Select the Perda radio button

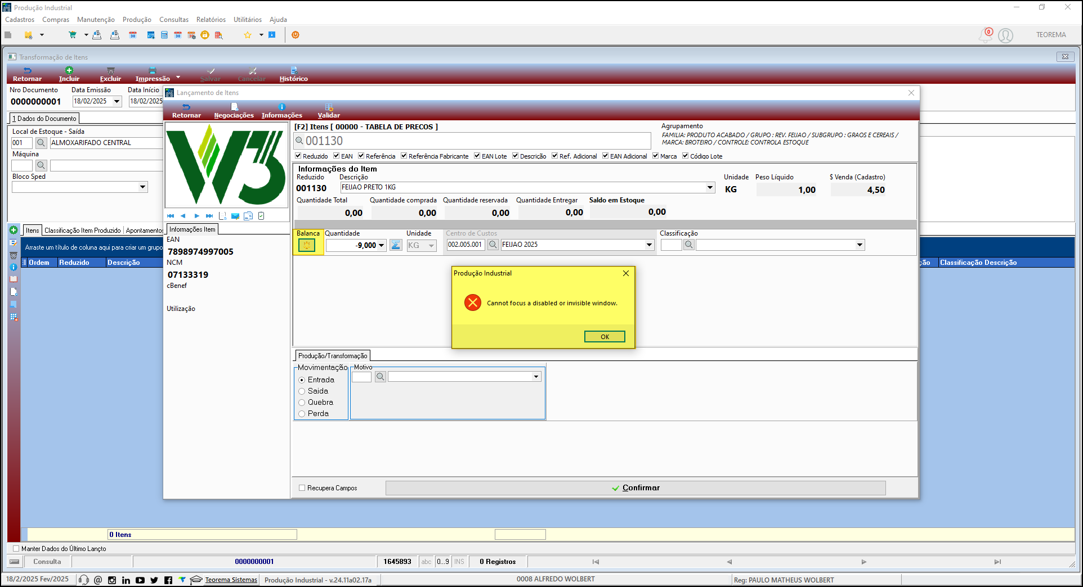tap(302, 414)
